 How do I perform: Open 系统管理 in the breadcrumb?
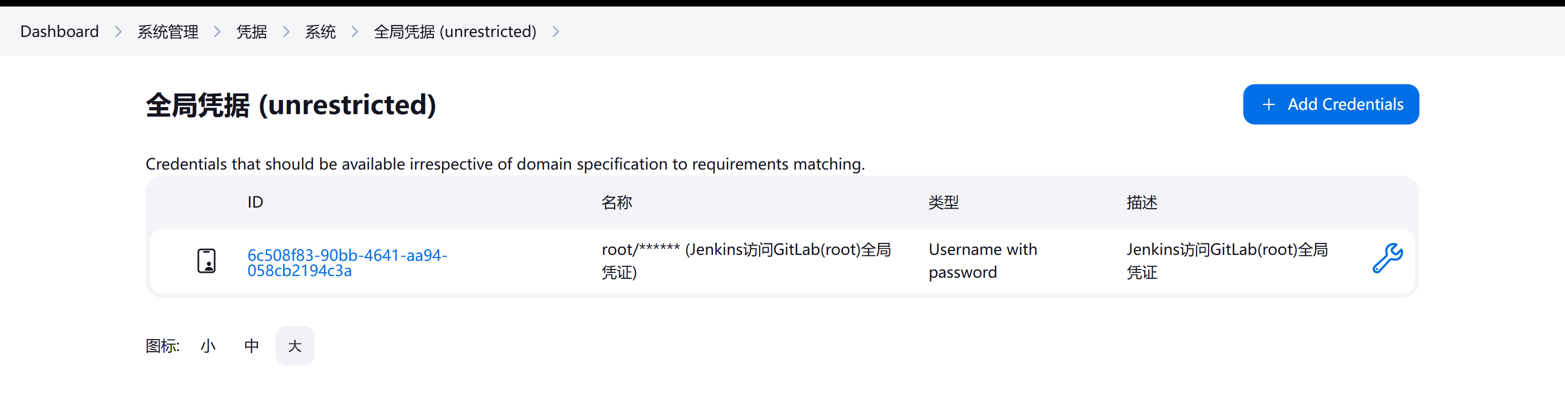[x=168, y=32]
